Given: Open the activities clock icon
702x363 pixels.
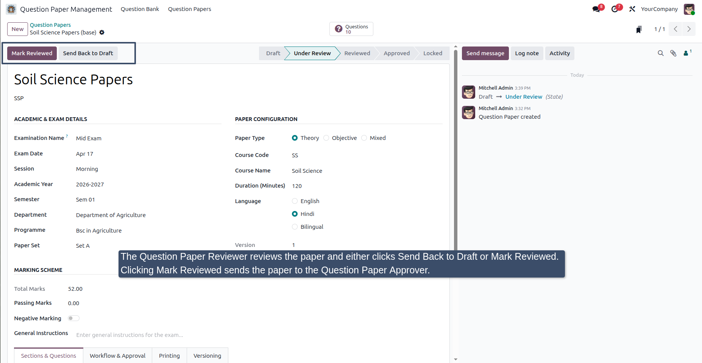Looking at the screenshot, I should tap(615, 9).
